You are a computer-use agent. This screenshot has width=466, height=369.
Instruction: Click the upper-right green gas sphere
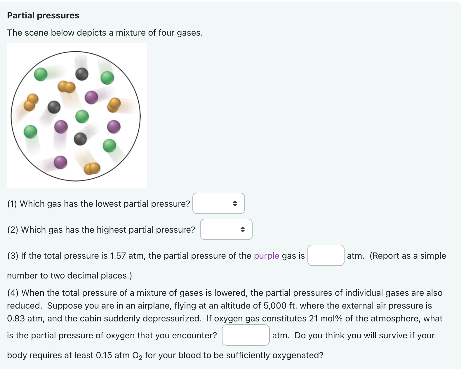[107, 78]
